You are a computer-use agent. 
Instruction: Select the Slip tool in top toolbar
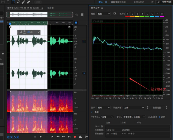(x=3, y=2)
